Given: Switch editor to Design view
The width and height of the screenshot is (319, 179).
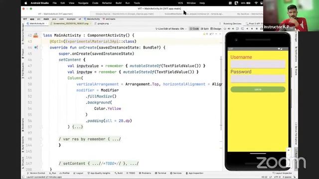Looking at the screenshot, I should click(216, 29).
